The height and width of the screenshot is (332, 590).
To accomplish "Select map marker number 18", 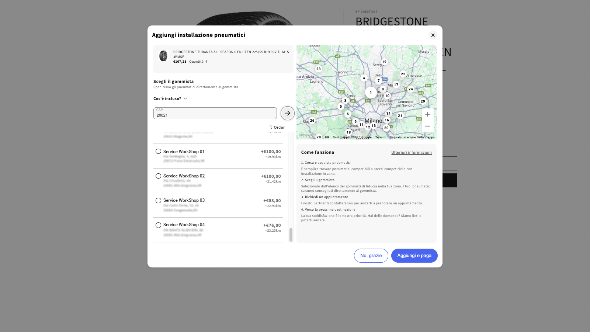I will tap(349, 132).
